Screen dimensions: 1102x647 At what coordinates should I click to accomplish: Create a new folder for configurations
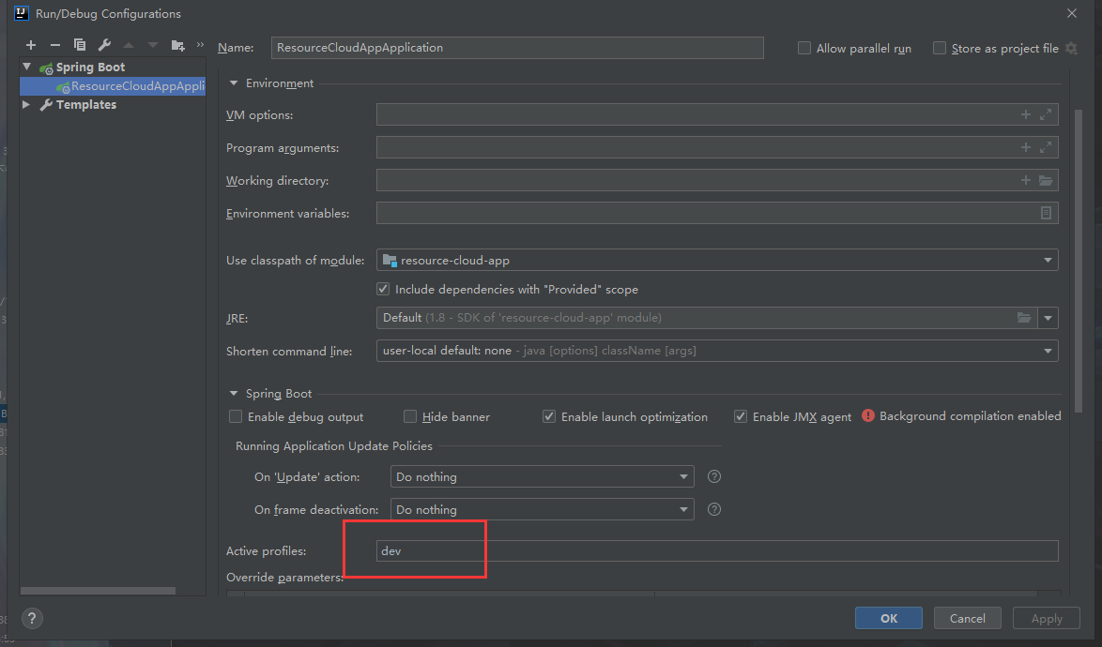tap(176, 44)
